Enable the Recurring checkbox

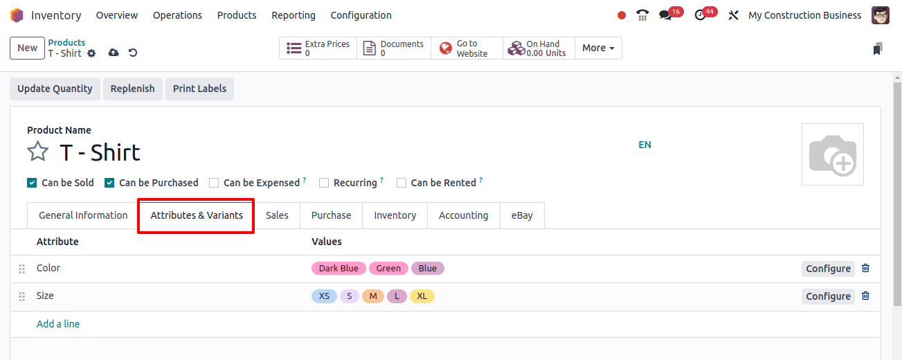(x=324, y=183)
